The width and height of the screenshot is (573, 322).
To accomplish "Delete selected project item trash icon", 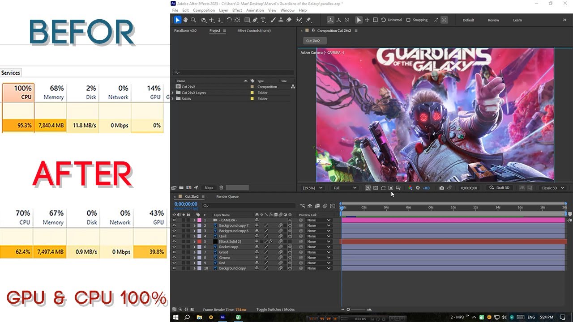I will pos(221,187).
